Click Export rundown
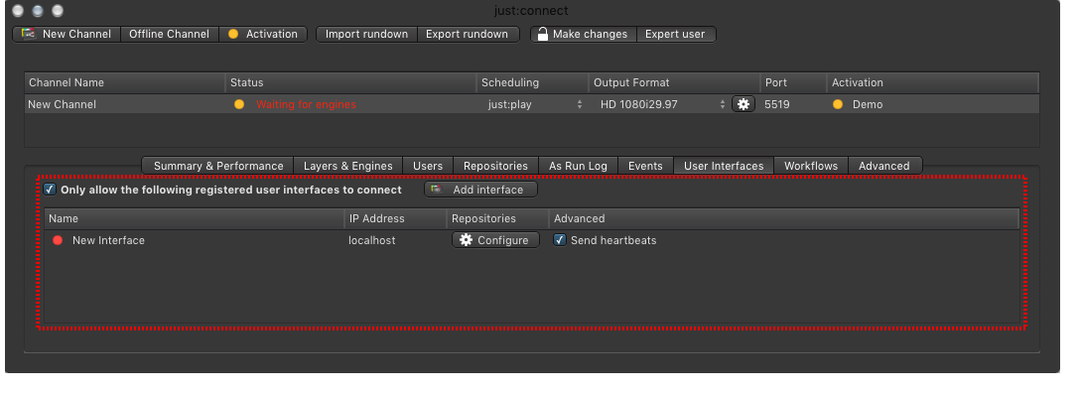This screenshot has height=393, width=1080. (x=468, y=34)
